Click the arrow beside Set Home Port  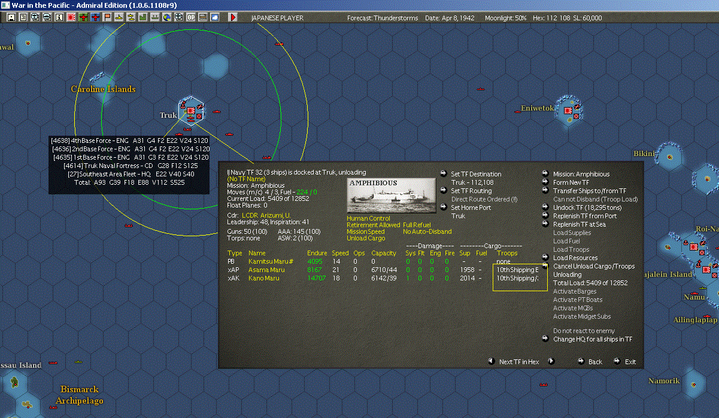444,208
